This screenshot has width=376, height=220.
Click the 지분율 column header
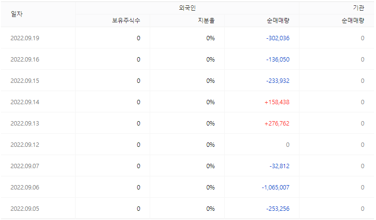pos(206,21)
